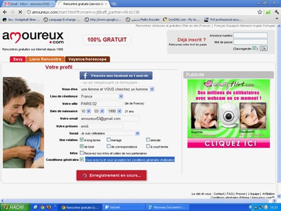Click the Facebook f logo icon

(85, 76)
